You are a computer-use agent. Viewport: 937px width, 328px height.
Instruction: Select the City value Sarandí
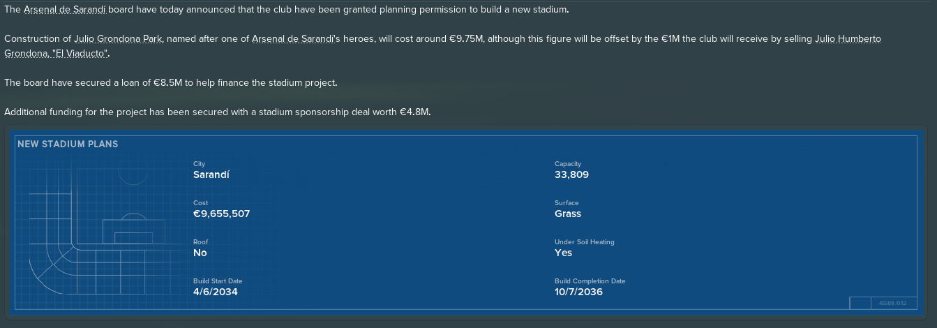point(211,175)
